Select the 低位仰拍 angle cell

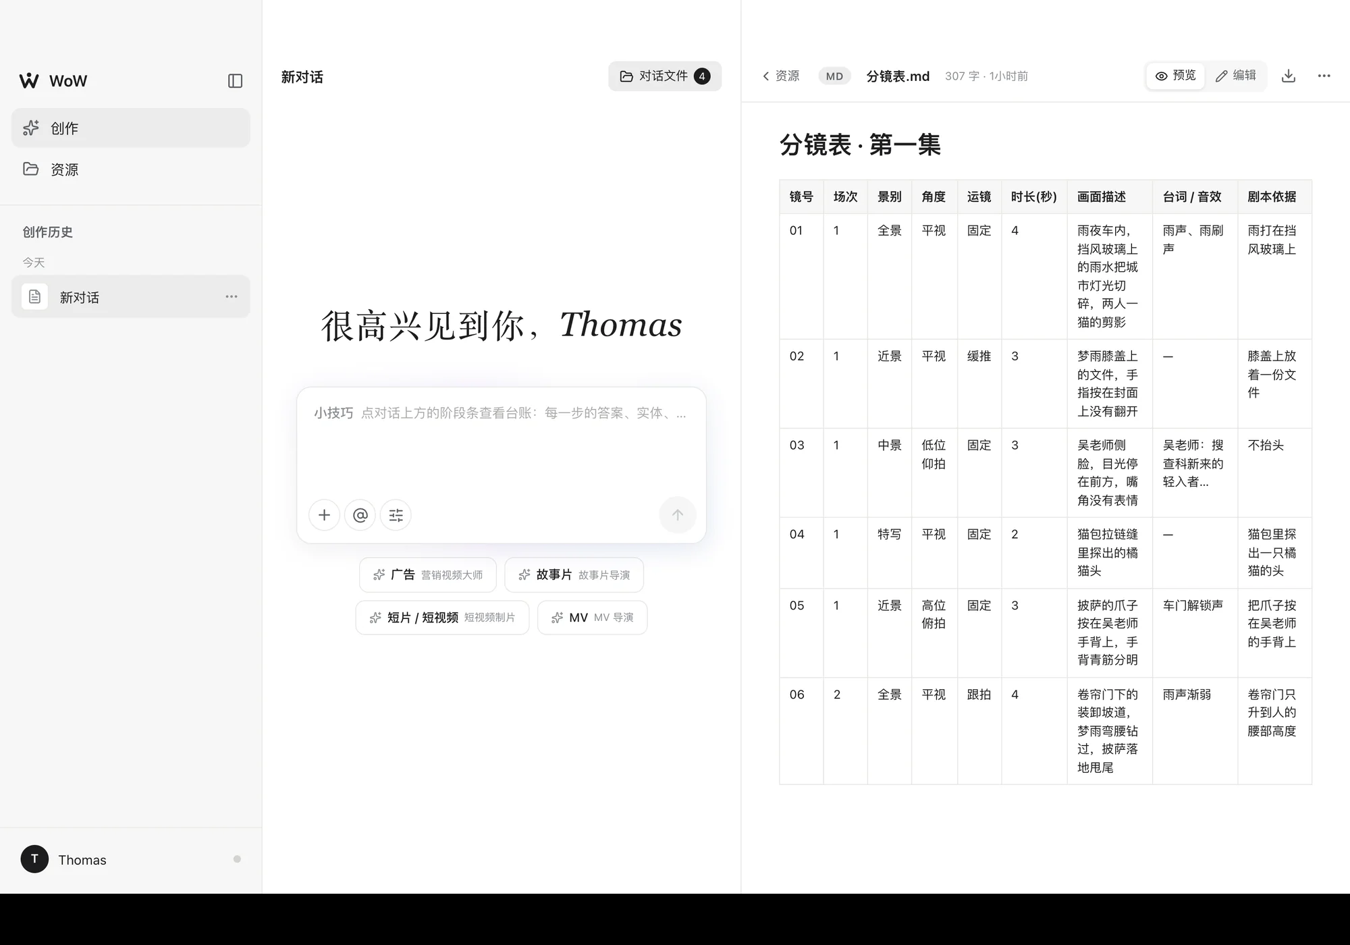(934, 473)
